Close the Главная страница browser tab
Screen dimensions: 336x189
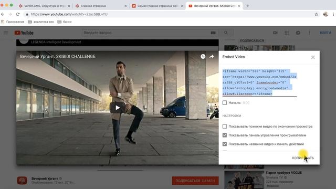pyautogui.click(x=125, y=6)
